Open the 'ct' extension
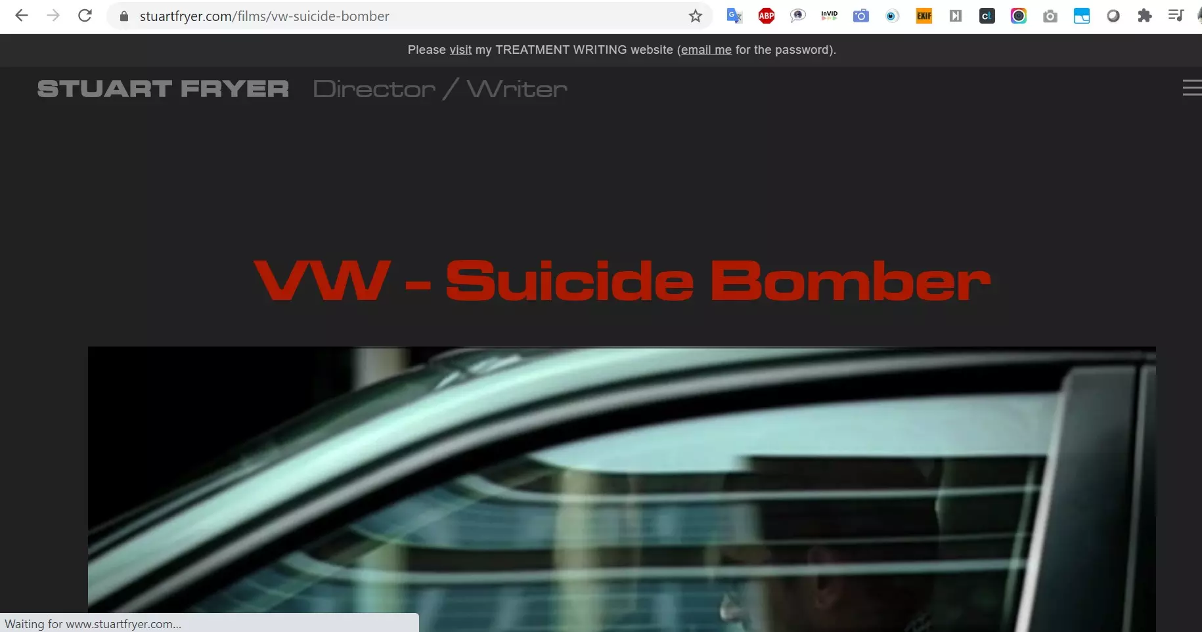The height and width of the screenshot is (632, 1202). point(987,16)
